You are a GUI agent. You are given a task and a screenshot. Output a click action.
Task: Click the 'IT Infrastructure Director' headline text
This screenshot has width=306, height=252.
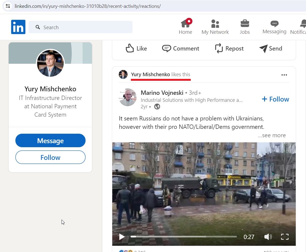coord(50,106)
